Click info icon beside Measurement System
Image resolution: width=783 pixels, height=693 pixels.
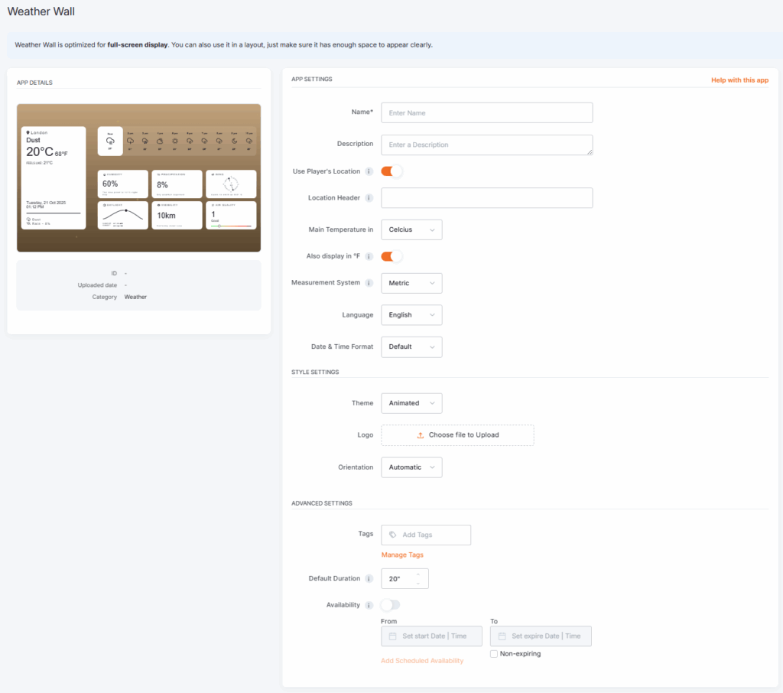coord(369,283)
